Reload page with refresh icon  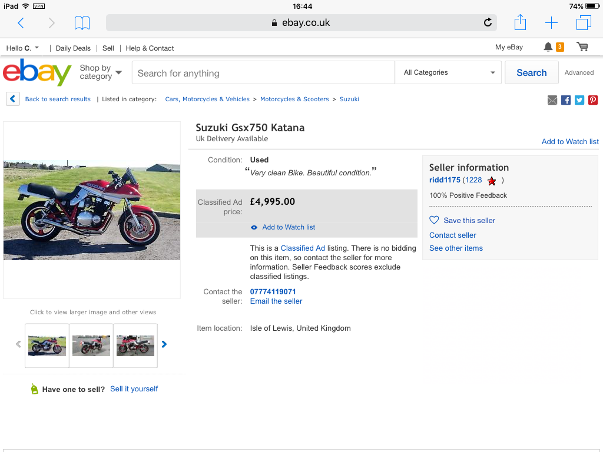point(488,23)
